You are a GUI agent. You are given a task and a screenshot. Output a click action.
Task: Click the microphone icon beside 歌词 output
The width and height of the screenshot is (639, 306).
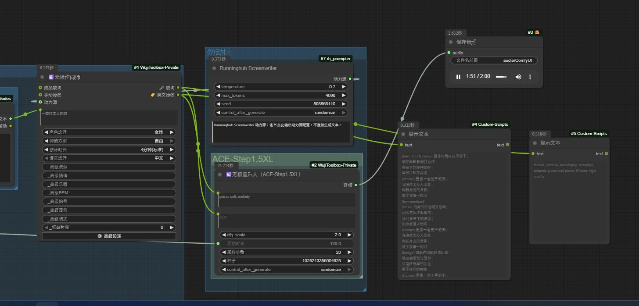(x=162, y=88)
